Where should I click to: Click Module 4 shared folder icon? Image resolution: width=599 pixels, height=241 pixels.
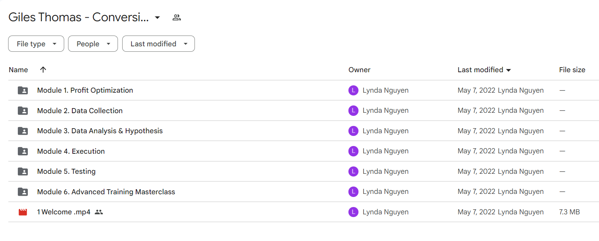pyautogui.click(x=23, y=151)
